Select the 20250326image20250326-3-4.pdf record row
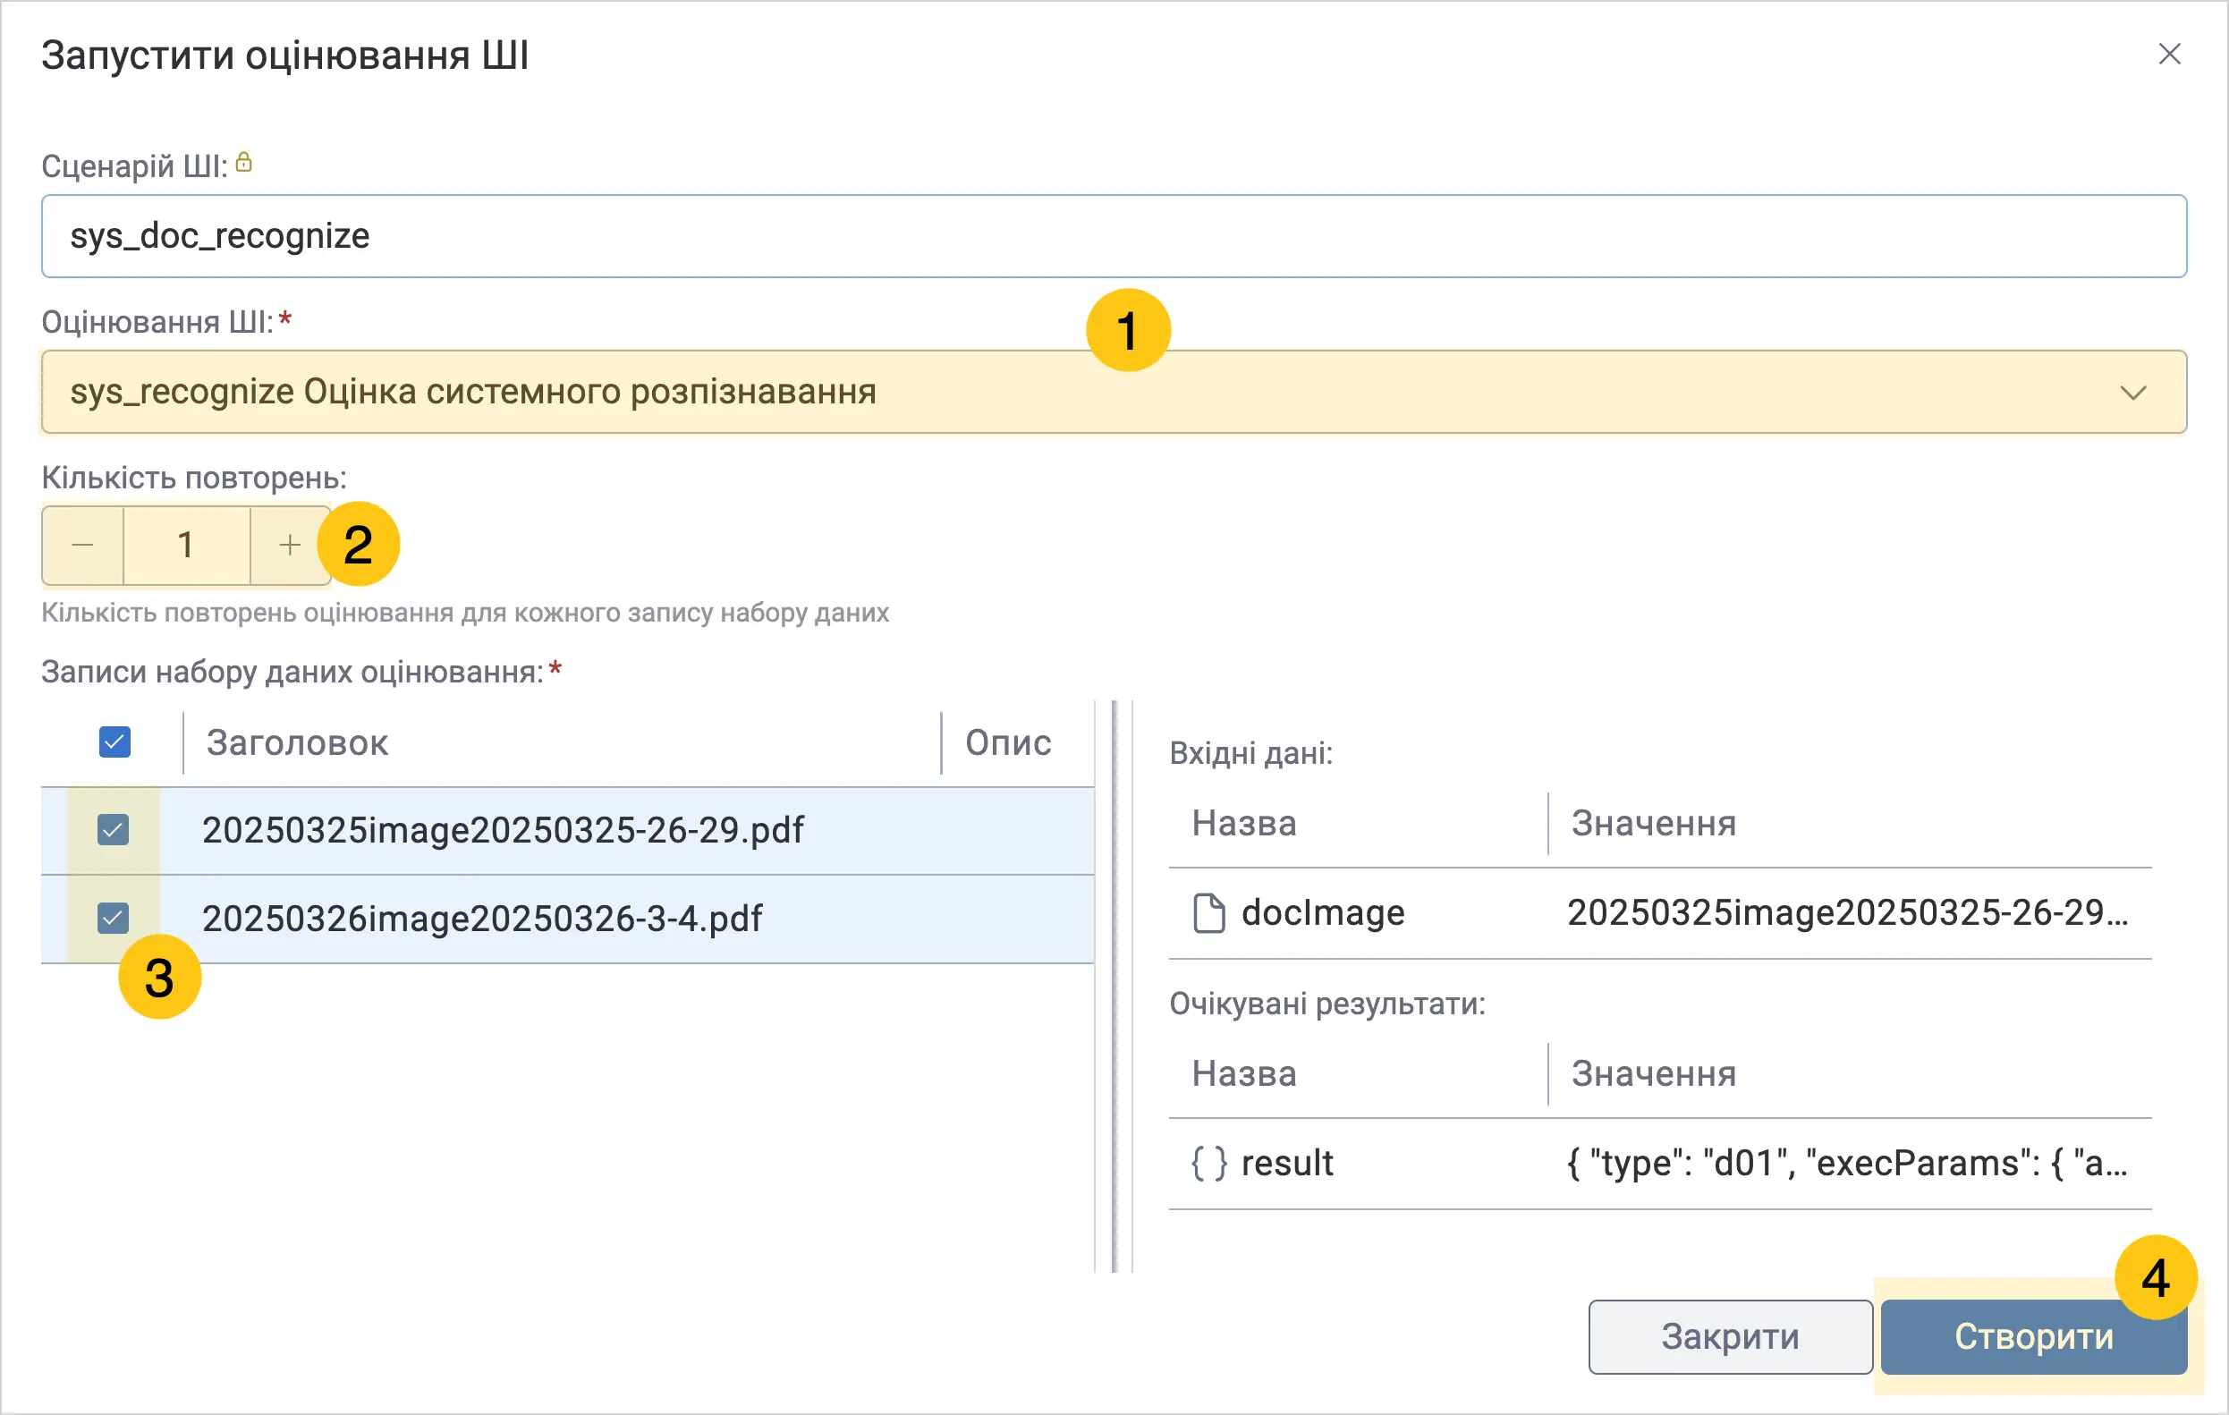Screen dimensions: 2229x1415 tap(567, 919)
